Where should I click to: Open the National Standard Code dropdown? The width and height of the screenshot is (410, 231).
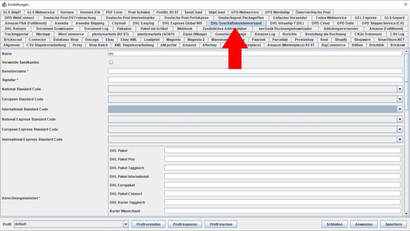pos(400,89)
